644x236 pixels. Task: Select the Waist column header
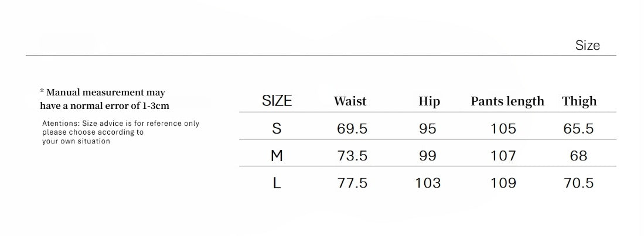[350, 101]
